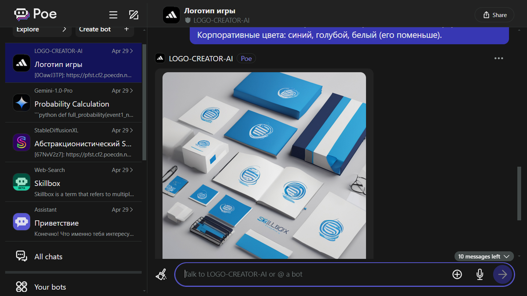
Task: Click the LOGO-CREATOR-AI sender name in message
Action: pos(201,59)
